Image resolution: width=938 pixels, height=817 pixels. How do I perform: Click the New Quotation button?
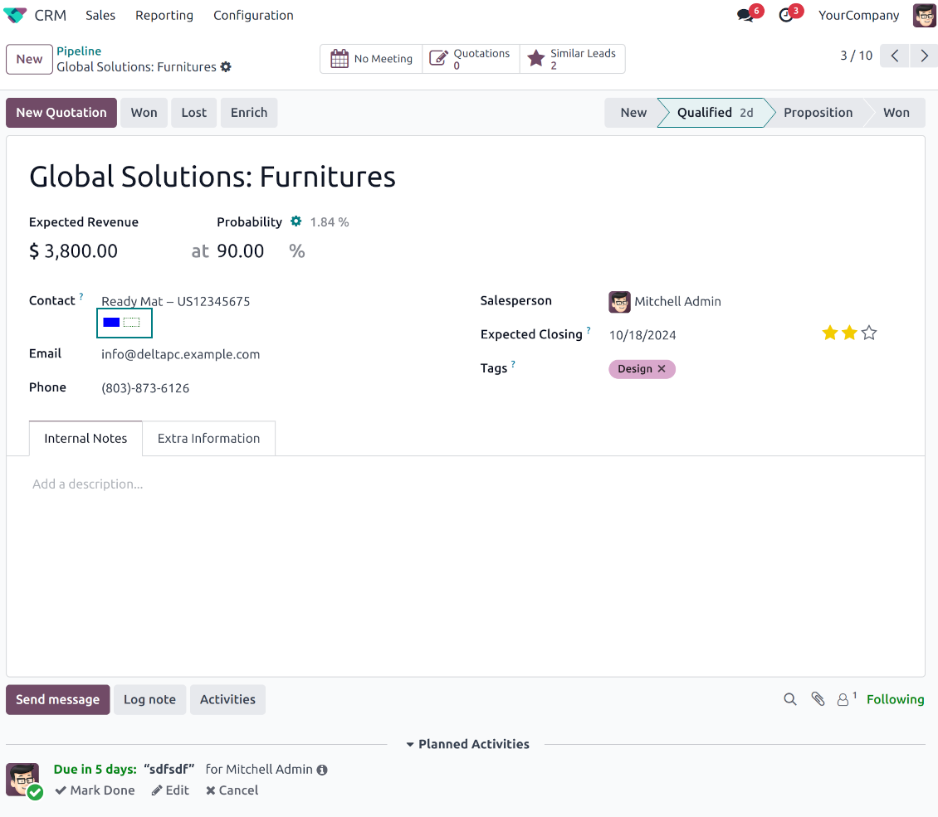(61, 113)
